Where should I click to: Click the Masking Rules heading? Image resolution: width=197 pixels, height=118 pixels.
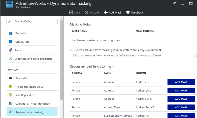(80, 24)
